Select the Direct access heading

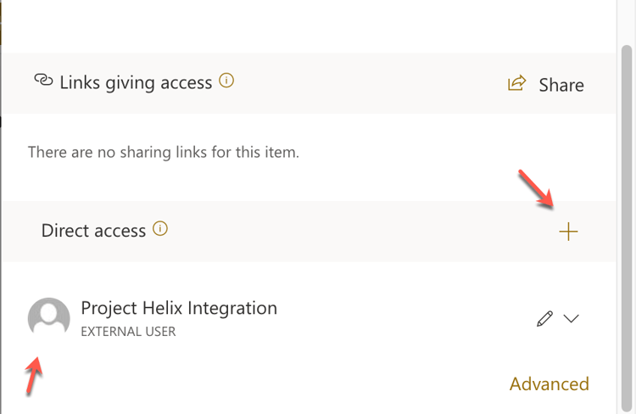[x=93, y=230]
